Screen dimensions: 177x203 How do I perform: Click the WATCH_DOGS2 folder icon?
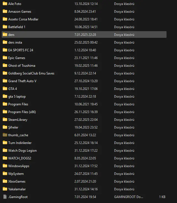(5, 158)
